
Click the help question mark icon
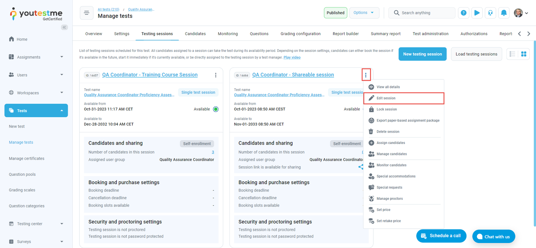click(463, 13)
